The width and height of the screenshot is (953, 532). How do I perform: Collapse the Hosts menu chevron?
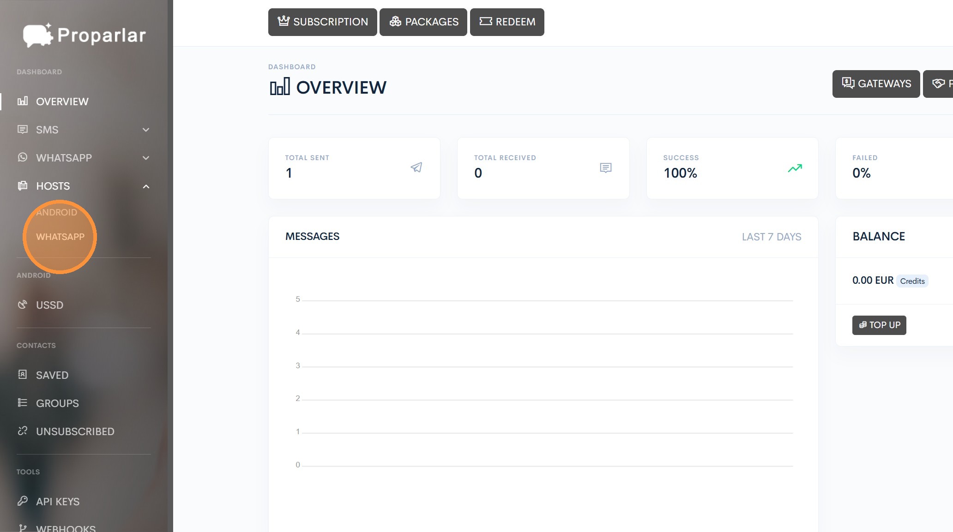coord(146,186)
